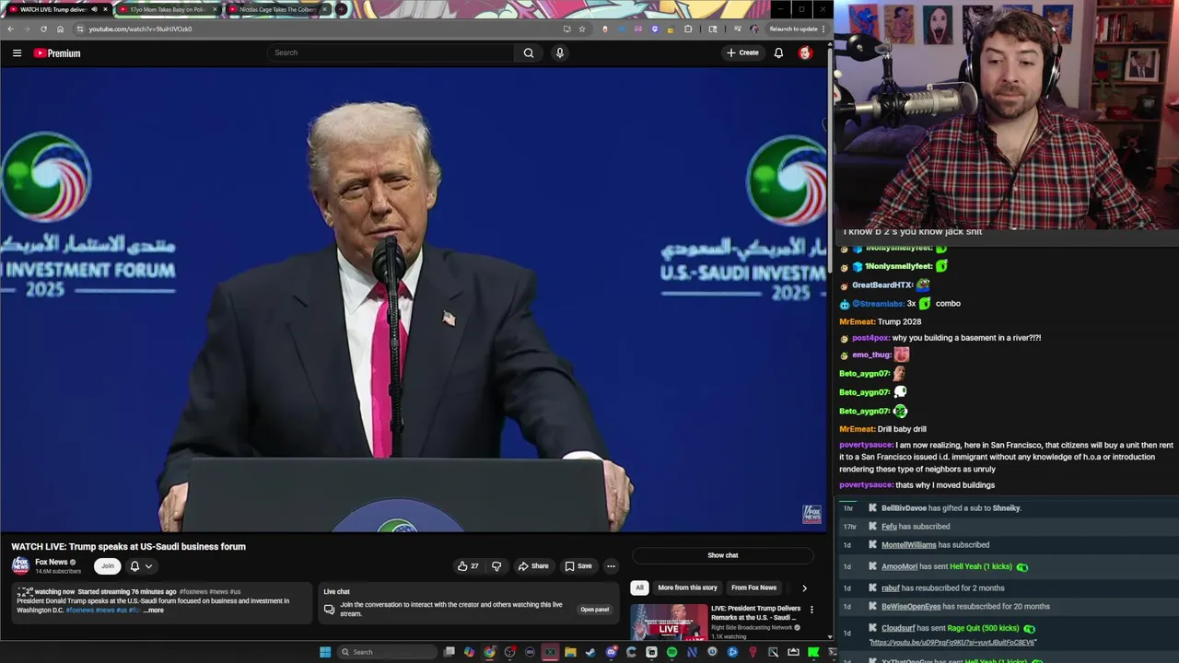Screen dimensions: 1179x663
Task: Open the YouTube hamburger guide menu
Action: point(17,53)
